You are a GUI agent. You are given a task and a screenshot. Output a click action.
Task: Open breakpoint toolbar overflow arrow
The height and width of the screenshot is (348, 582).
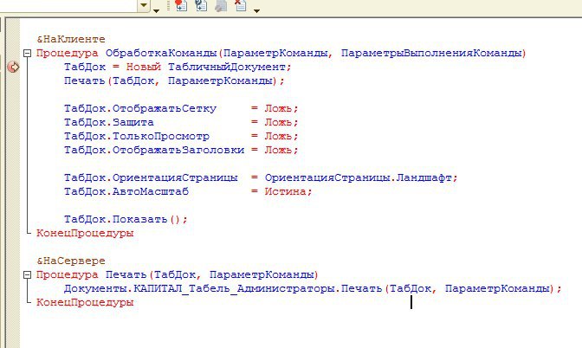(256, 10)
